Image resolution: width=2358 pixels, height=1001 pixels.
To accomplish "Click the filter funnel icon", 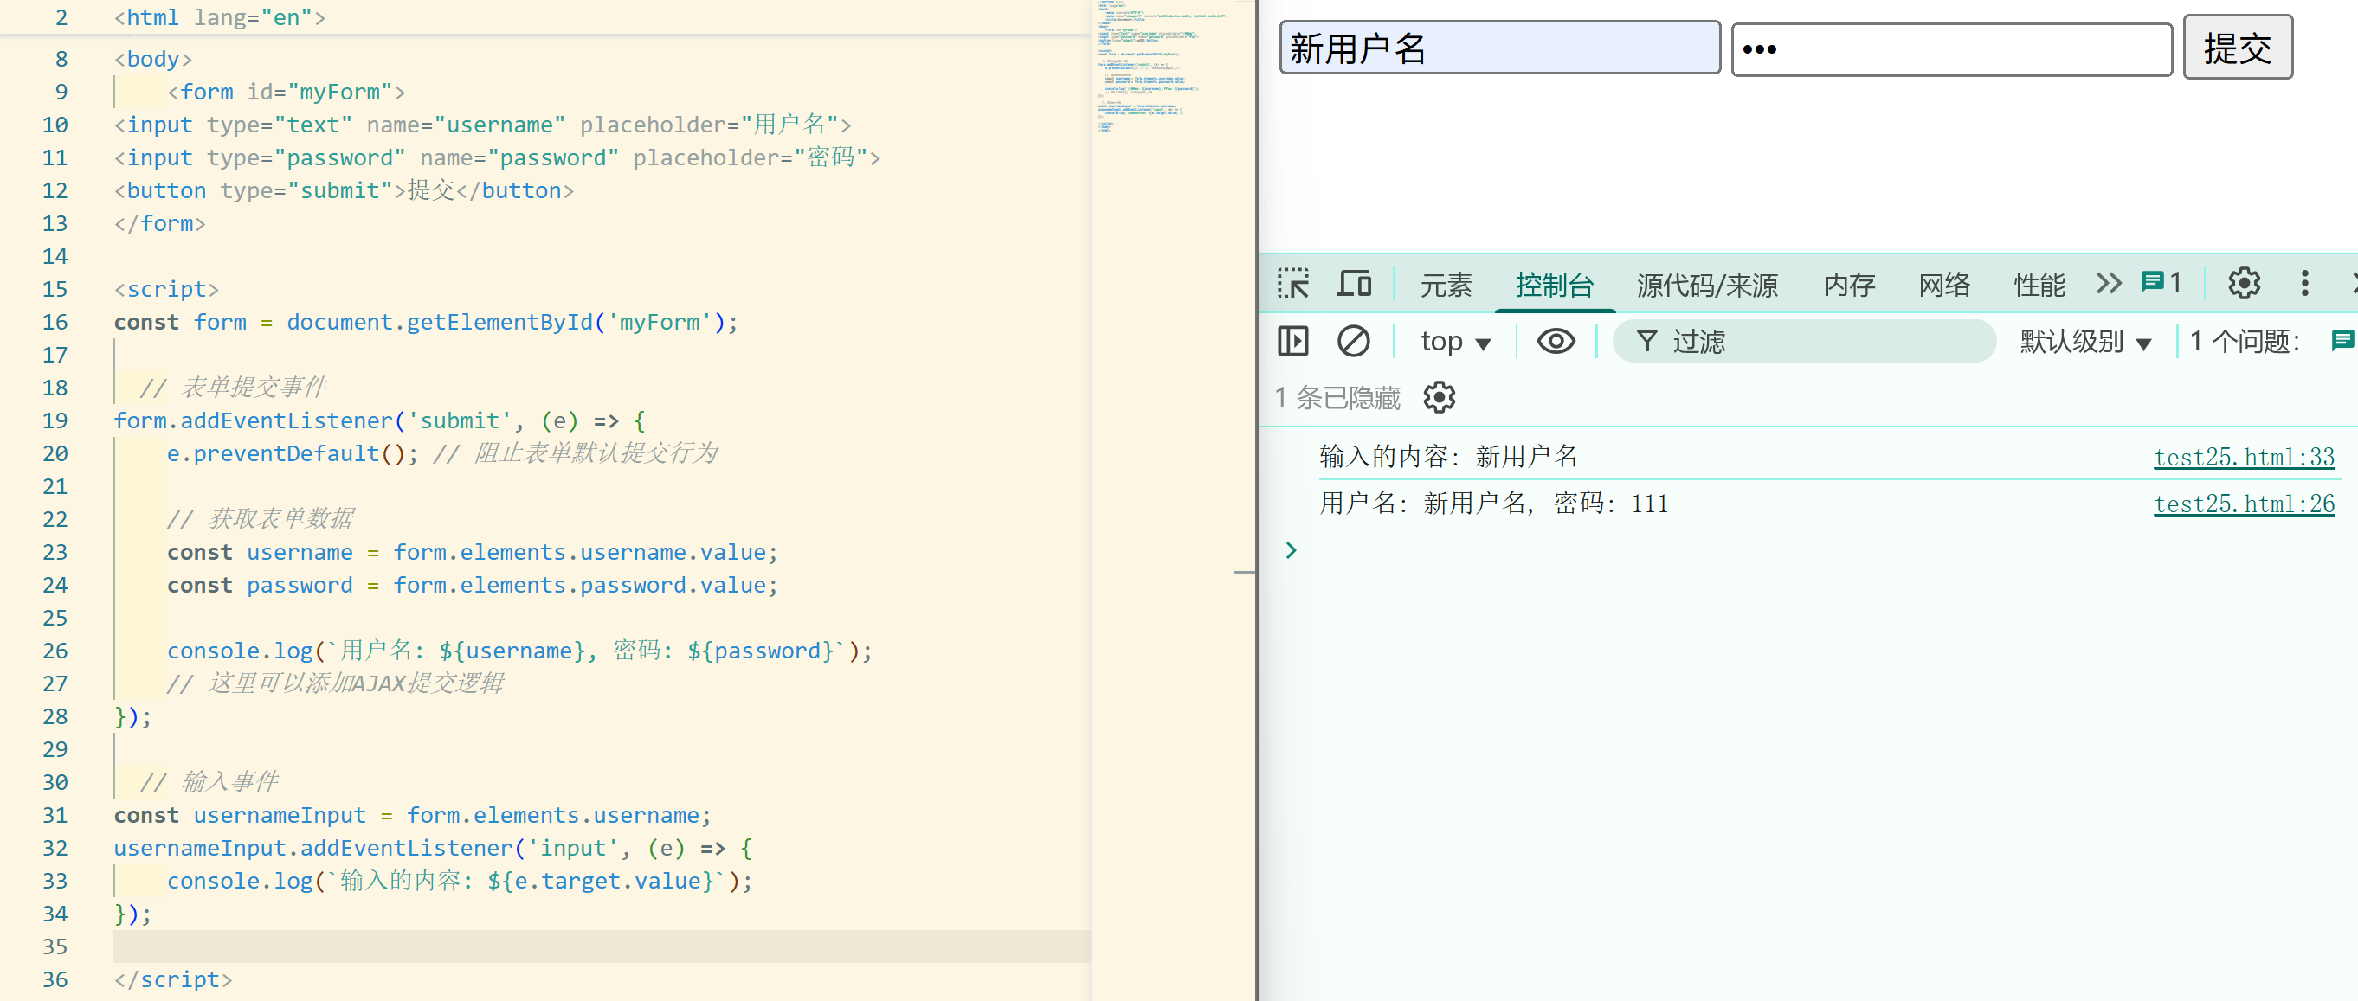I will click(1646, 341).
